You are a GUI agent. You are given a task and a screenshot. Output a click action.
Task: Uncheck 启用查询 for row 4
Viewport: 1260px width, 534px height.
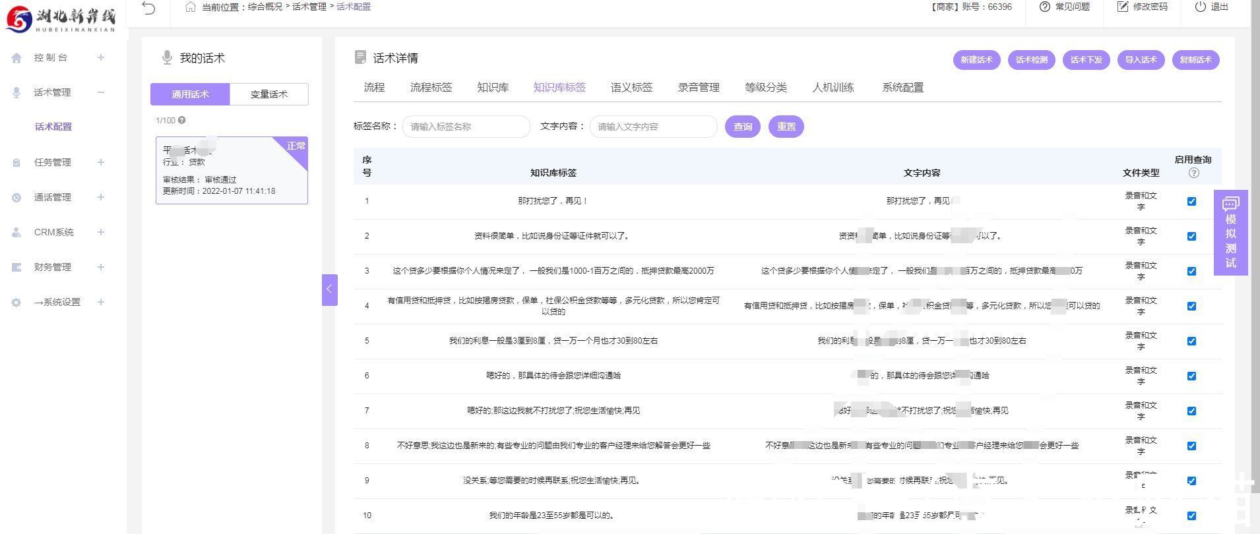click(1191, 307)
